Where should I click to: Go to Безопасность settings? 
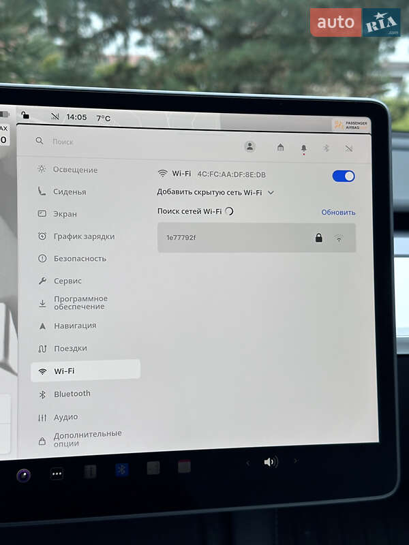(72, 259)
